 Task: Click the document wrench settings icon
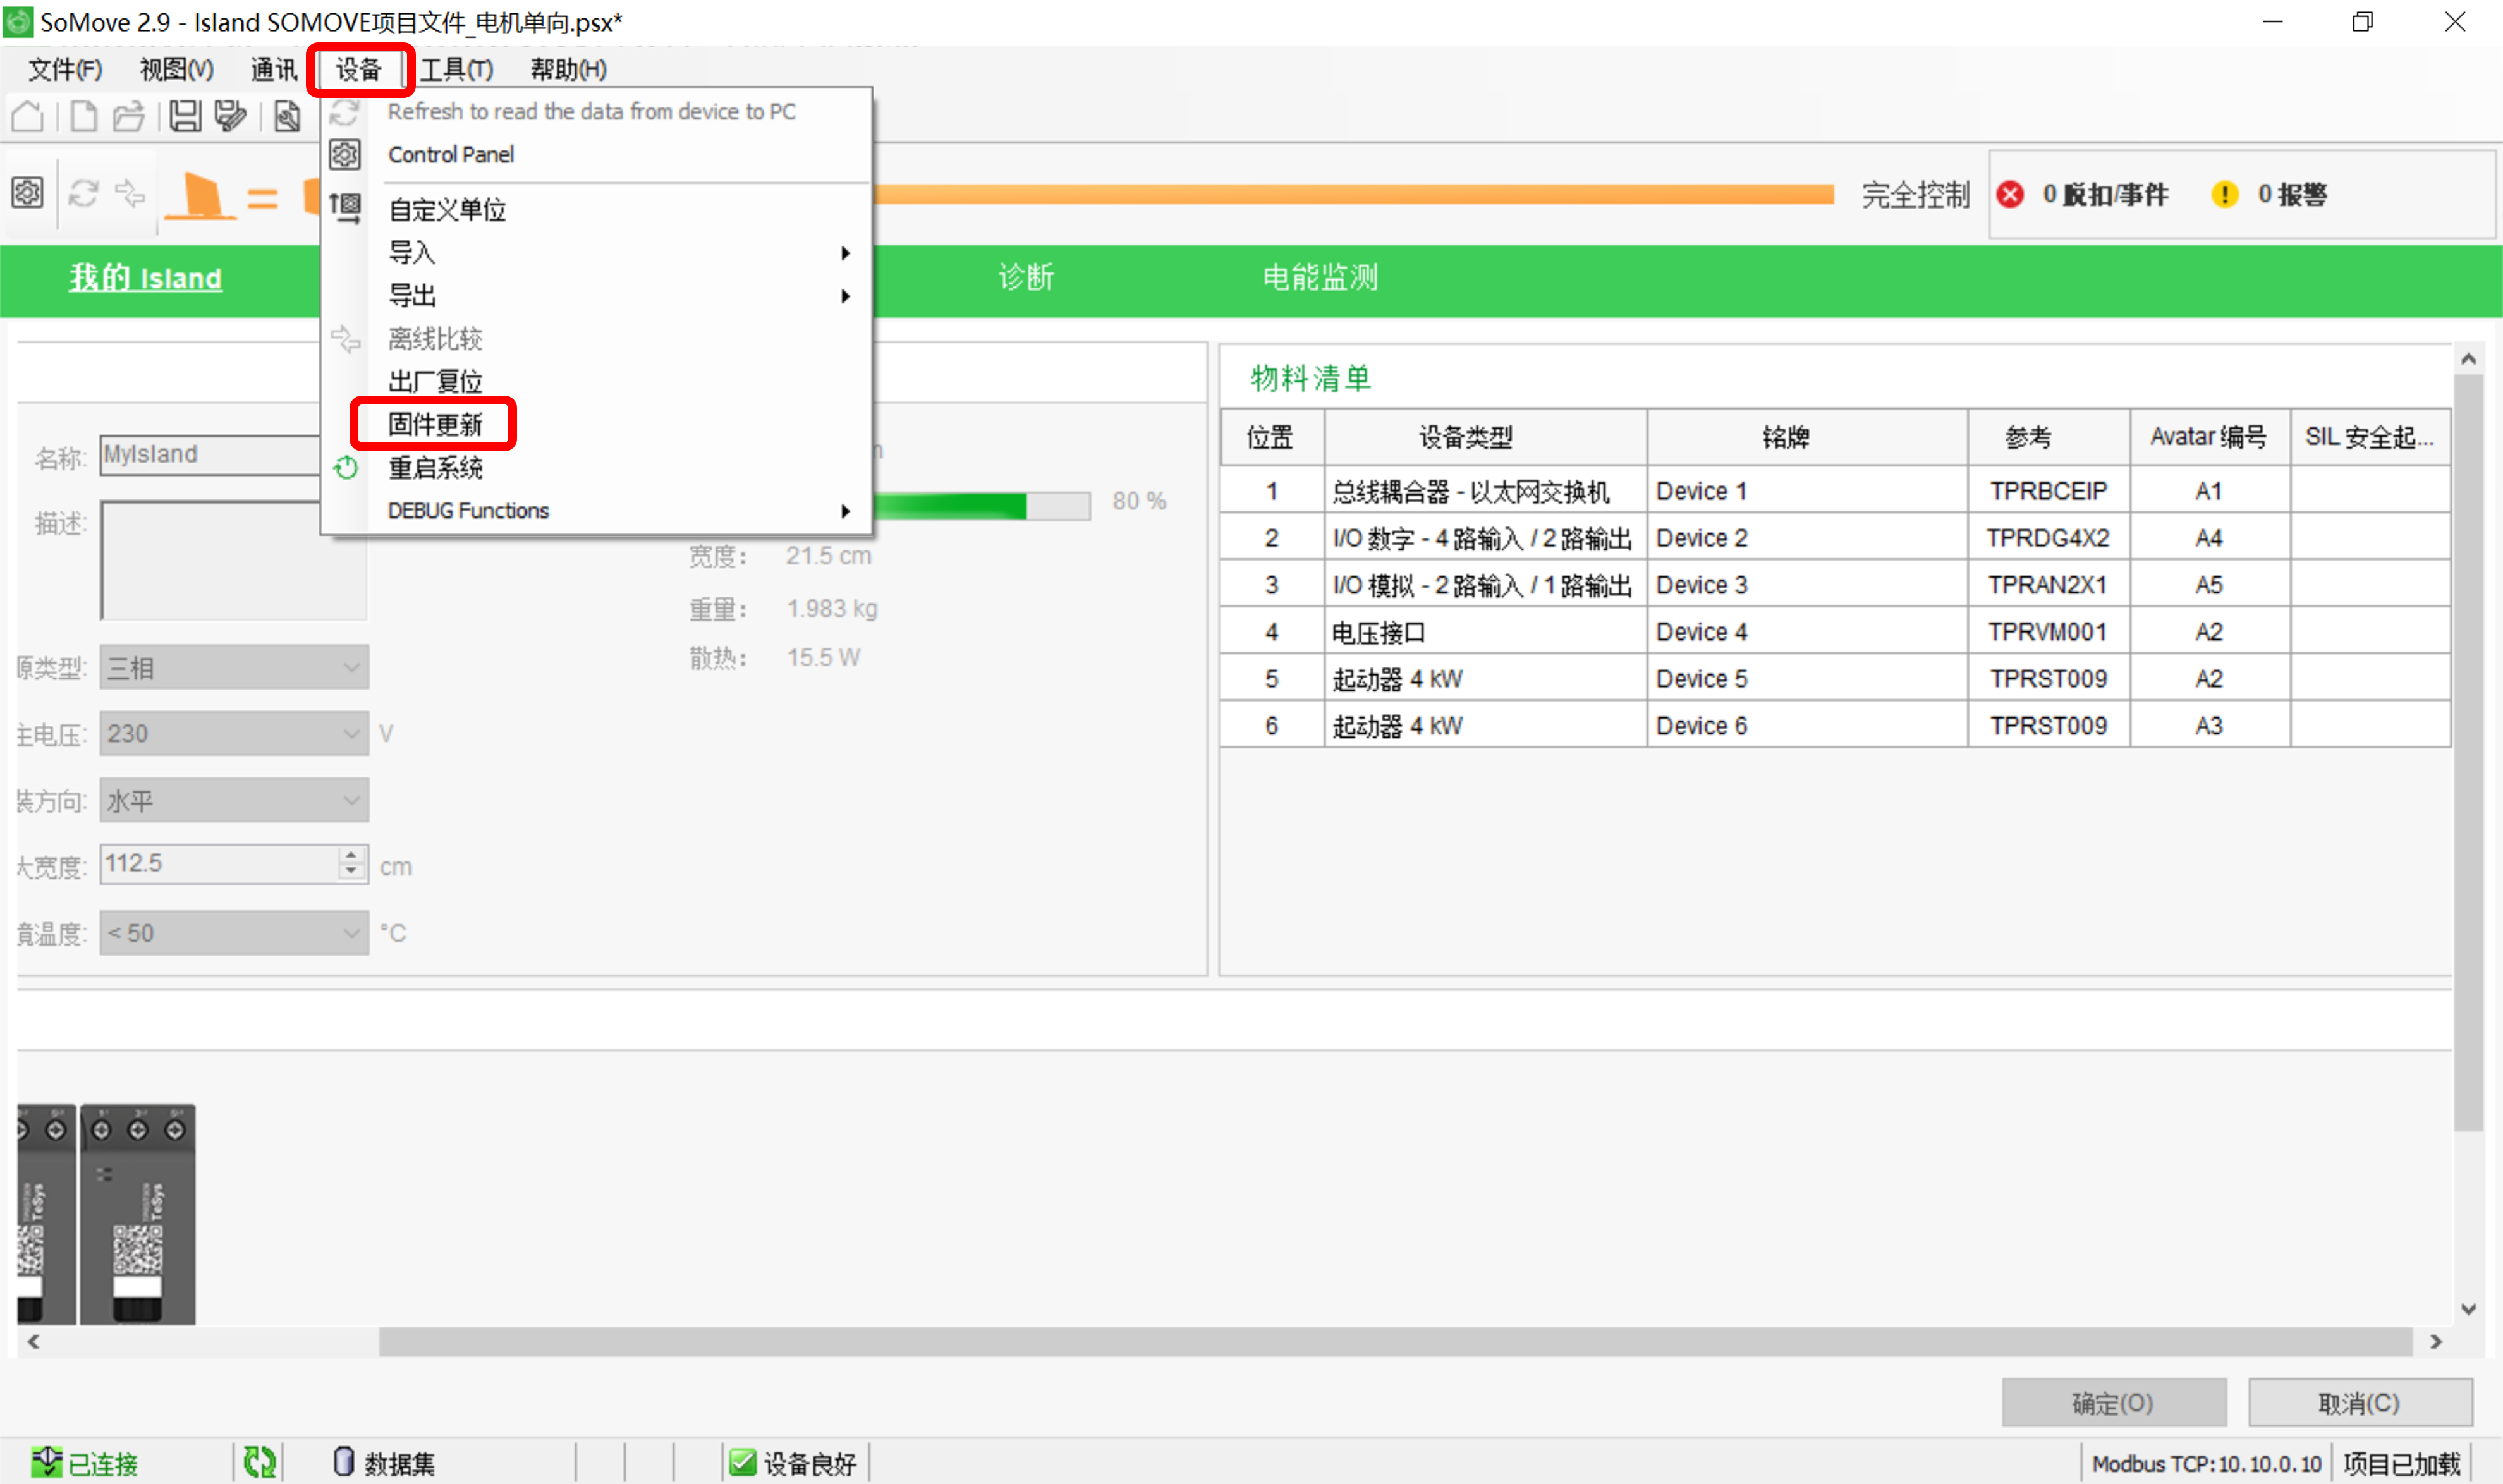click(287, 117)
